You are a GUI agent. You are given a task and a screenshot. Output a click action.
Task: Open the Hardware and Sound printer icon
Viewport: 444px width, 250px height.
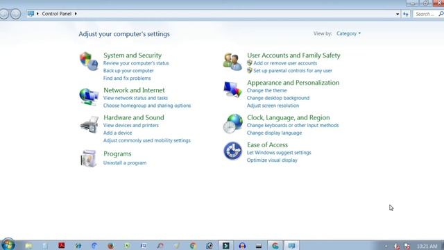[89, 124]
